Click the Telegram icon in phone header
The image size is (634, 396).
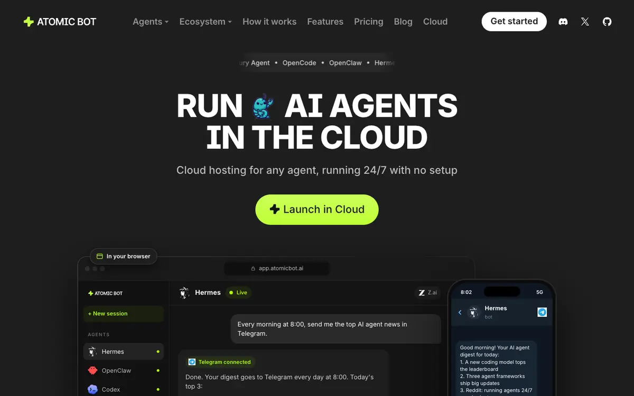(x=542, y=312)
